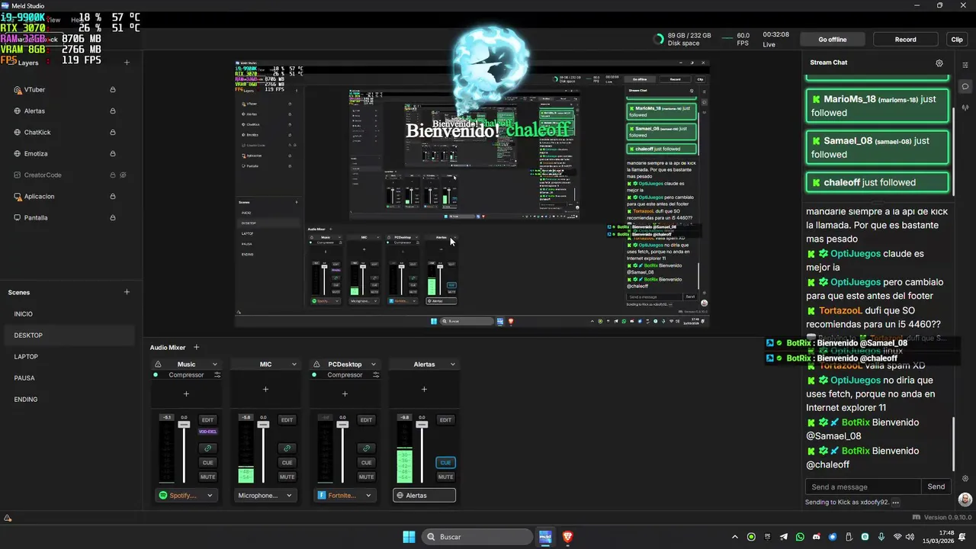This screenshot has width=976, height=549.
Task: Click the Go offline button
Action: coord(833,40)
